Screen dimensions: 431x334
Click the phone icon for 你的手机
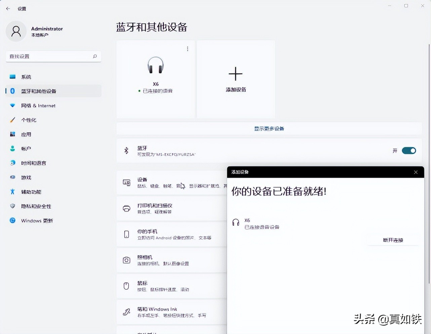[x=126, y=234]
